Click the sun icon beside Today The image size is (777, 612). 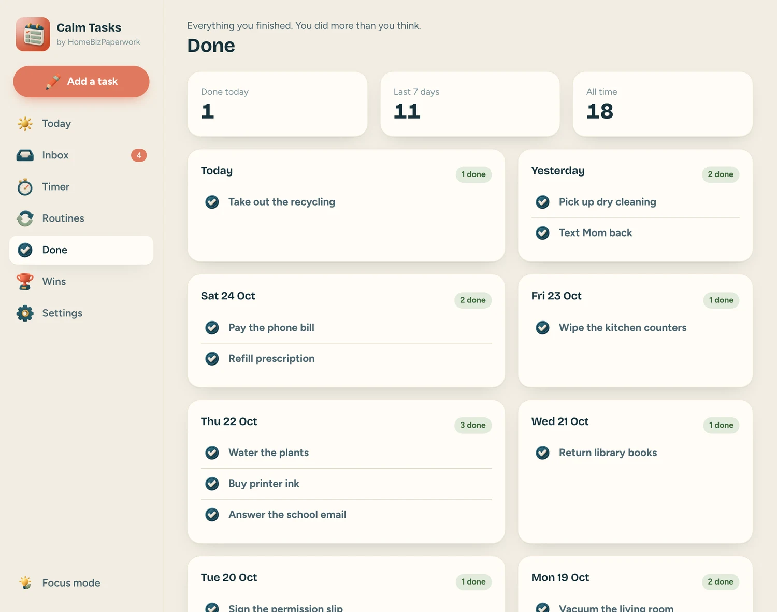coord(25,124)
